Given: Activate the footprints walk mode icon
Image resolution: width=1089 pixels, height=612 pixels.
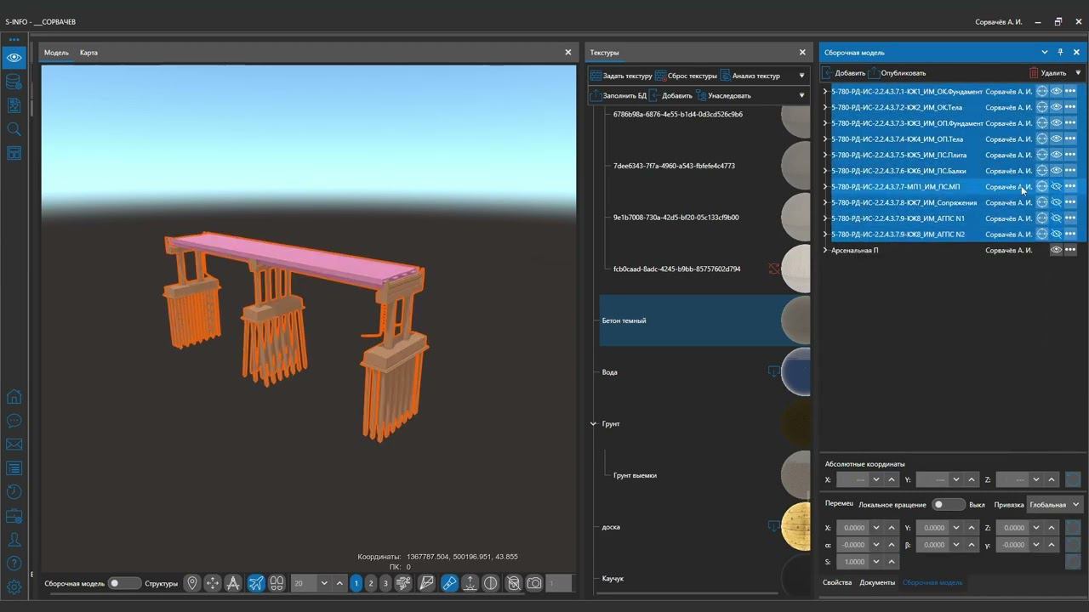Looking at the screenshot, I should (277, 583).
